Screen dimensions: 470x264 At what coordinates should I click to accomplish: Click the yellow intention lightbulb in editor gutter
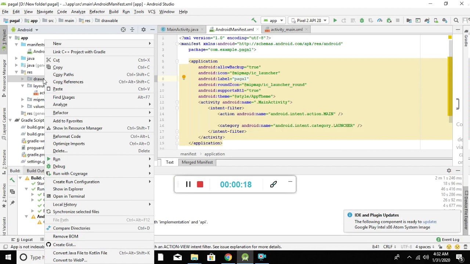(184, 77)
